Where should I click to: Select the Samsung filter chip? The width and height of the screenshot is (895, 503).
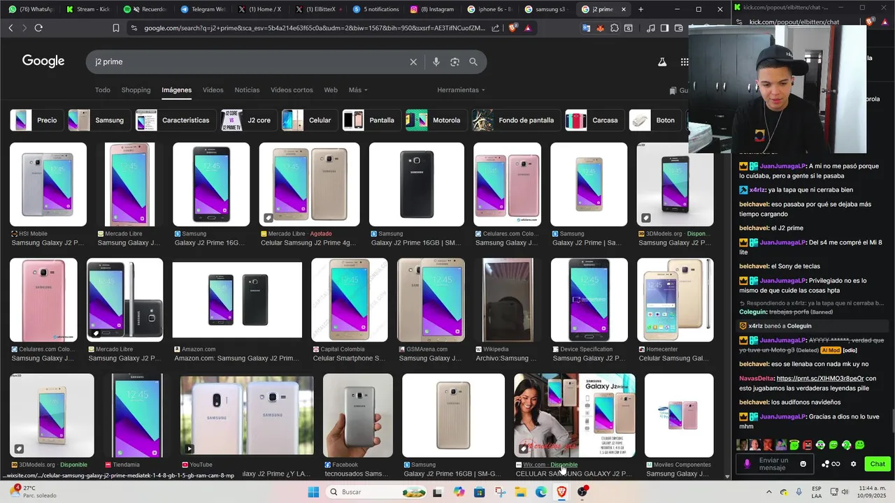pos(99,120)
